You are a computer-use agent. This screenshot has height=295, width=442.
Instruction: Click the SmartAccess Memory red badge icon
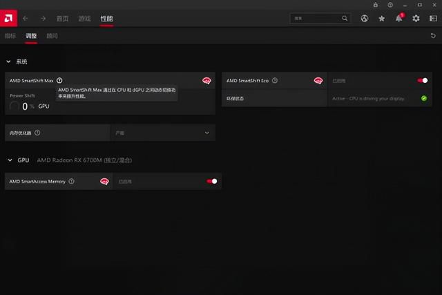click(104, 181)
